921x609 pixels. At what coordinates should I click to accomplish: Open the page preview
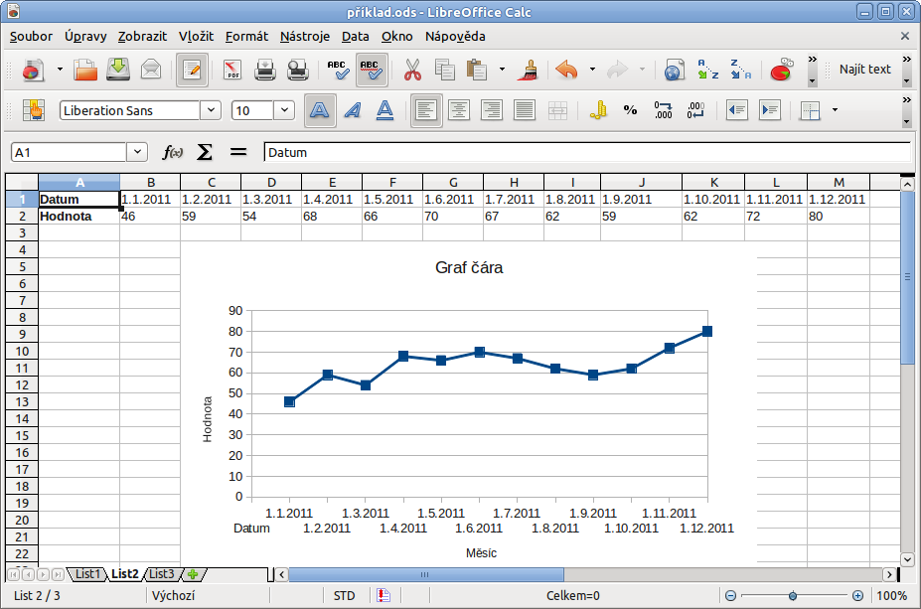click(298, 70)
